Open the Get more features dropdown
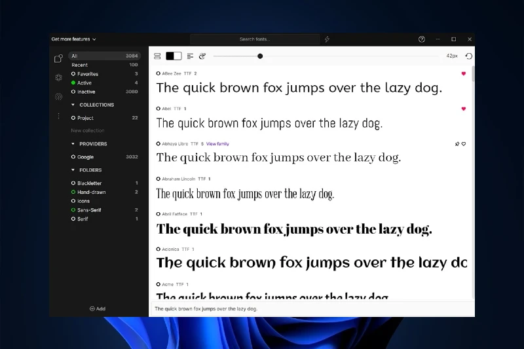Screen dimensions: 524x349 tap(73, 39)
